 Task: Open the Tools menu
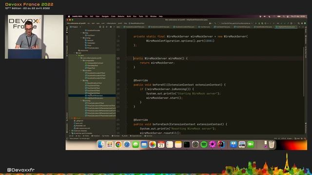tap(141, 17)
